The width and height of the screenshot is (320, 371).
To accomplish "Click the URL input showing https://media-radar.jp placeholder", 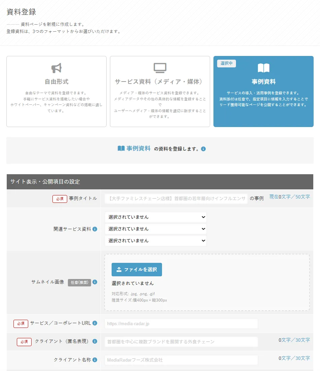I will (181, 323).
